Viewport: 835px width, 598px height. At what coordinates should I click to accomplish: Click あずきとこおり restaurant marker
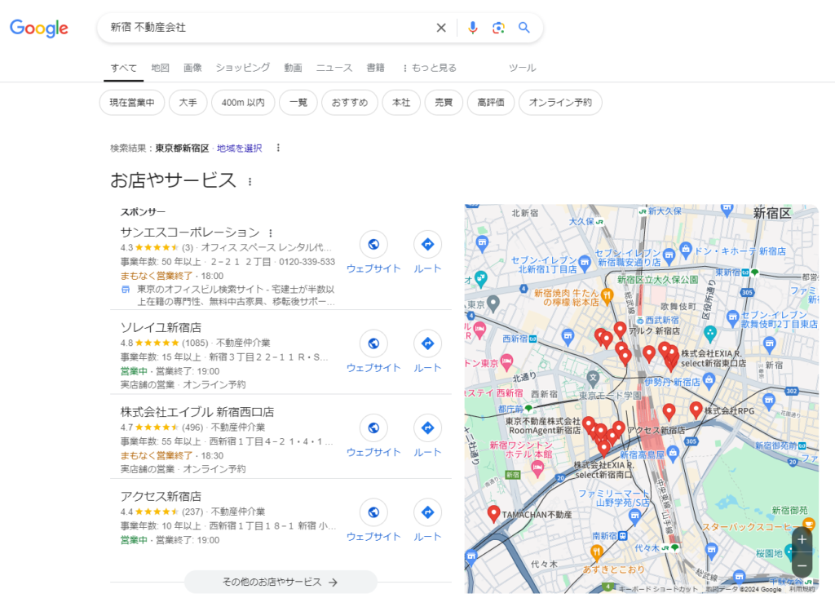597,551
